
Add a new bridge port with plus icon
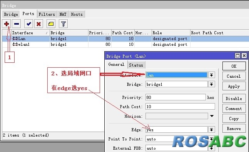click(x=7, y=24)
